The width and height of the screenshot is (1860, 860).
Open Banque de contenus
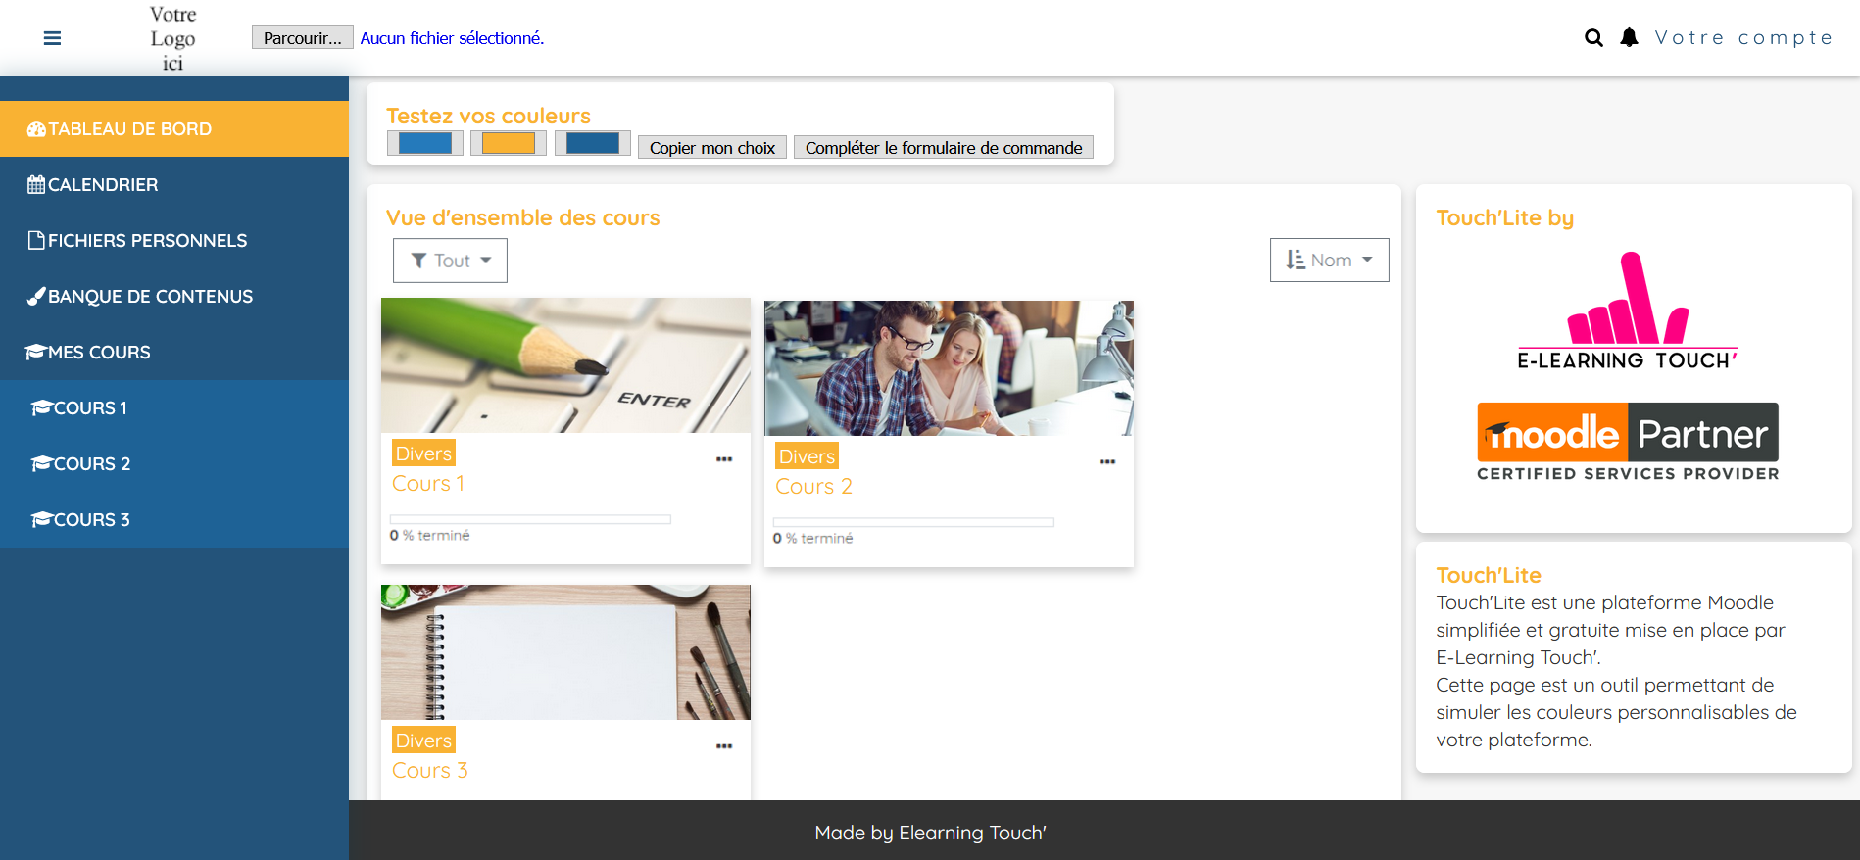pos(174,296)
